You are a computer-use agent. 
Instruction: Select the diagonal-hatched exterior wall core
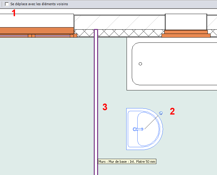[120, 22]
